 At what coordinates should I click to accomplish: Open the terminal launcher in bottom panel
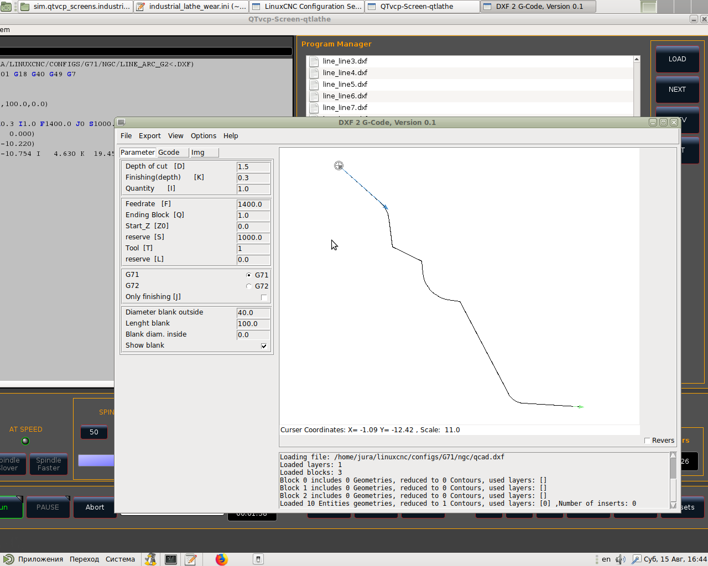click(x=171, y=559)
